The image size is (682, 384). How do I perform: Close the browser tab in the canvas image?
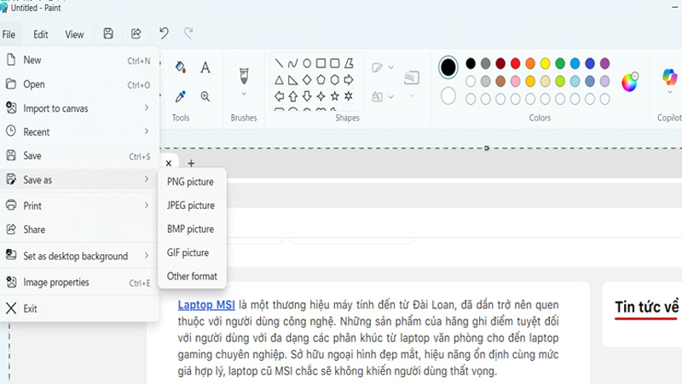(x=169, y=163)
